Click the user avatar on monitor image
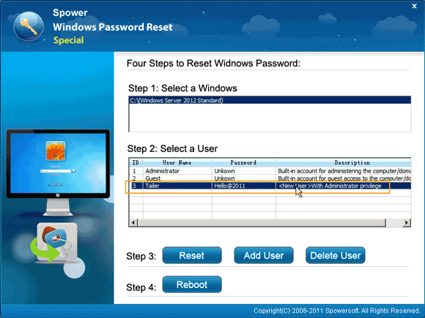Image resolution: width=425 pixels, height=318 pixels. (55, 151)
